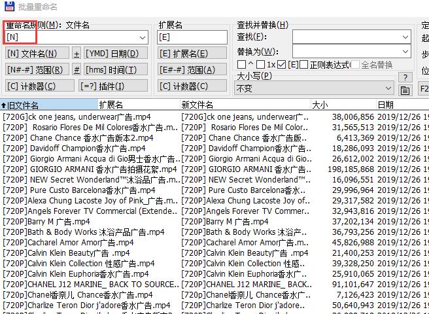This screenshot has width=429, height=314.
Task: Sort by 大小 column header
Action: pyautogui.click(x=343, y=105)
